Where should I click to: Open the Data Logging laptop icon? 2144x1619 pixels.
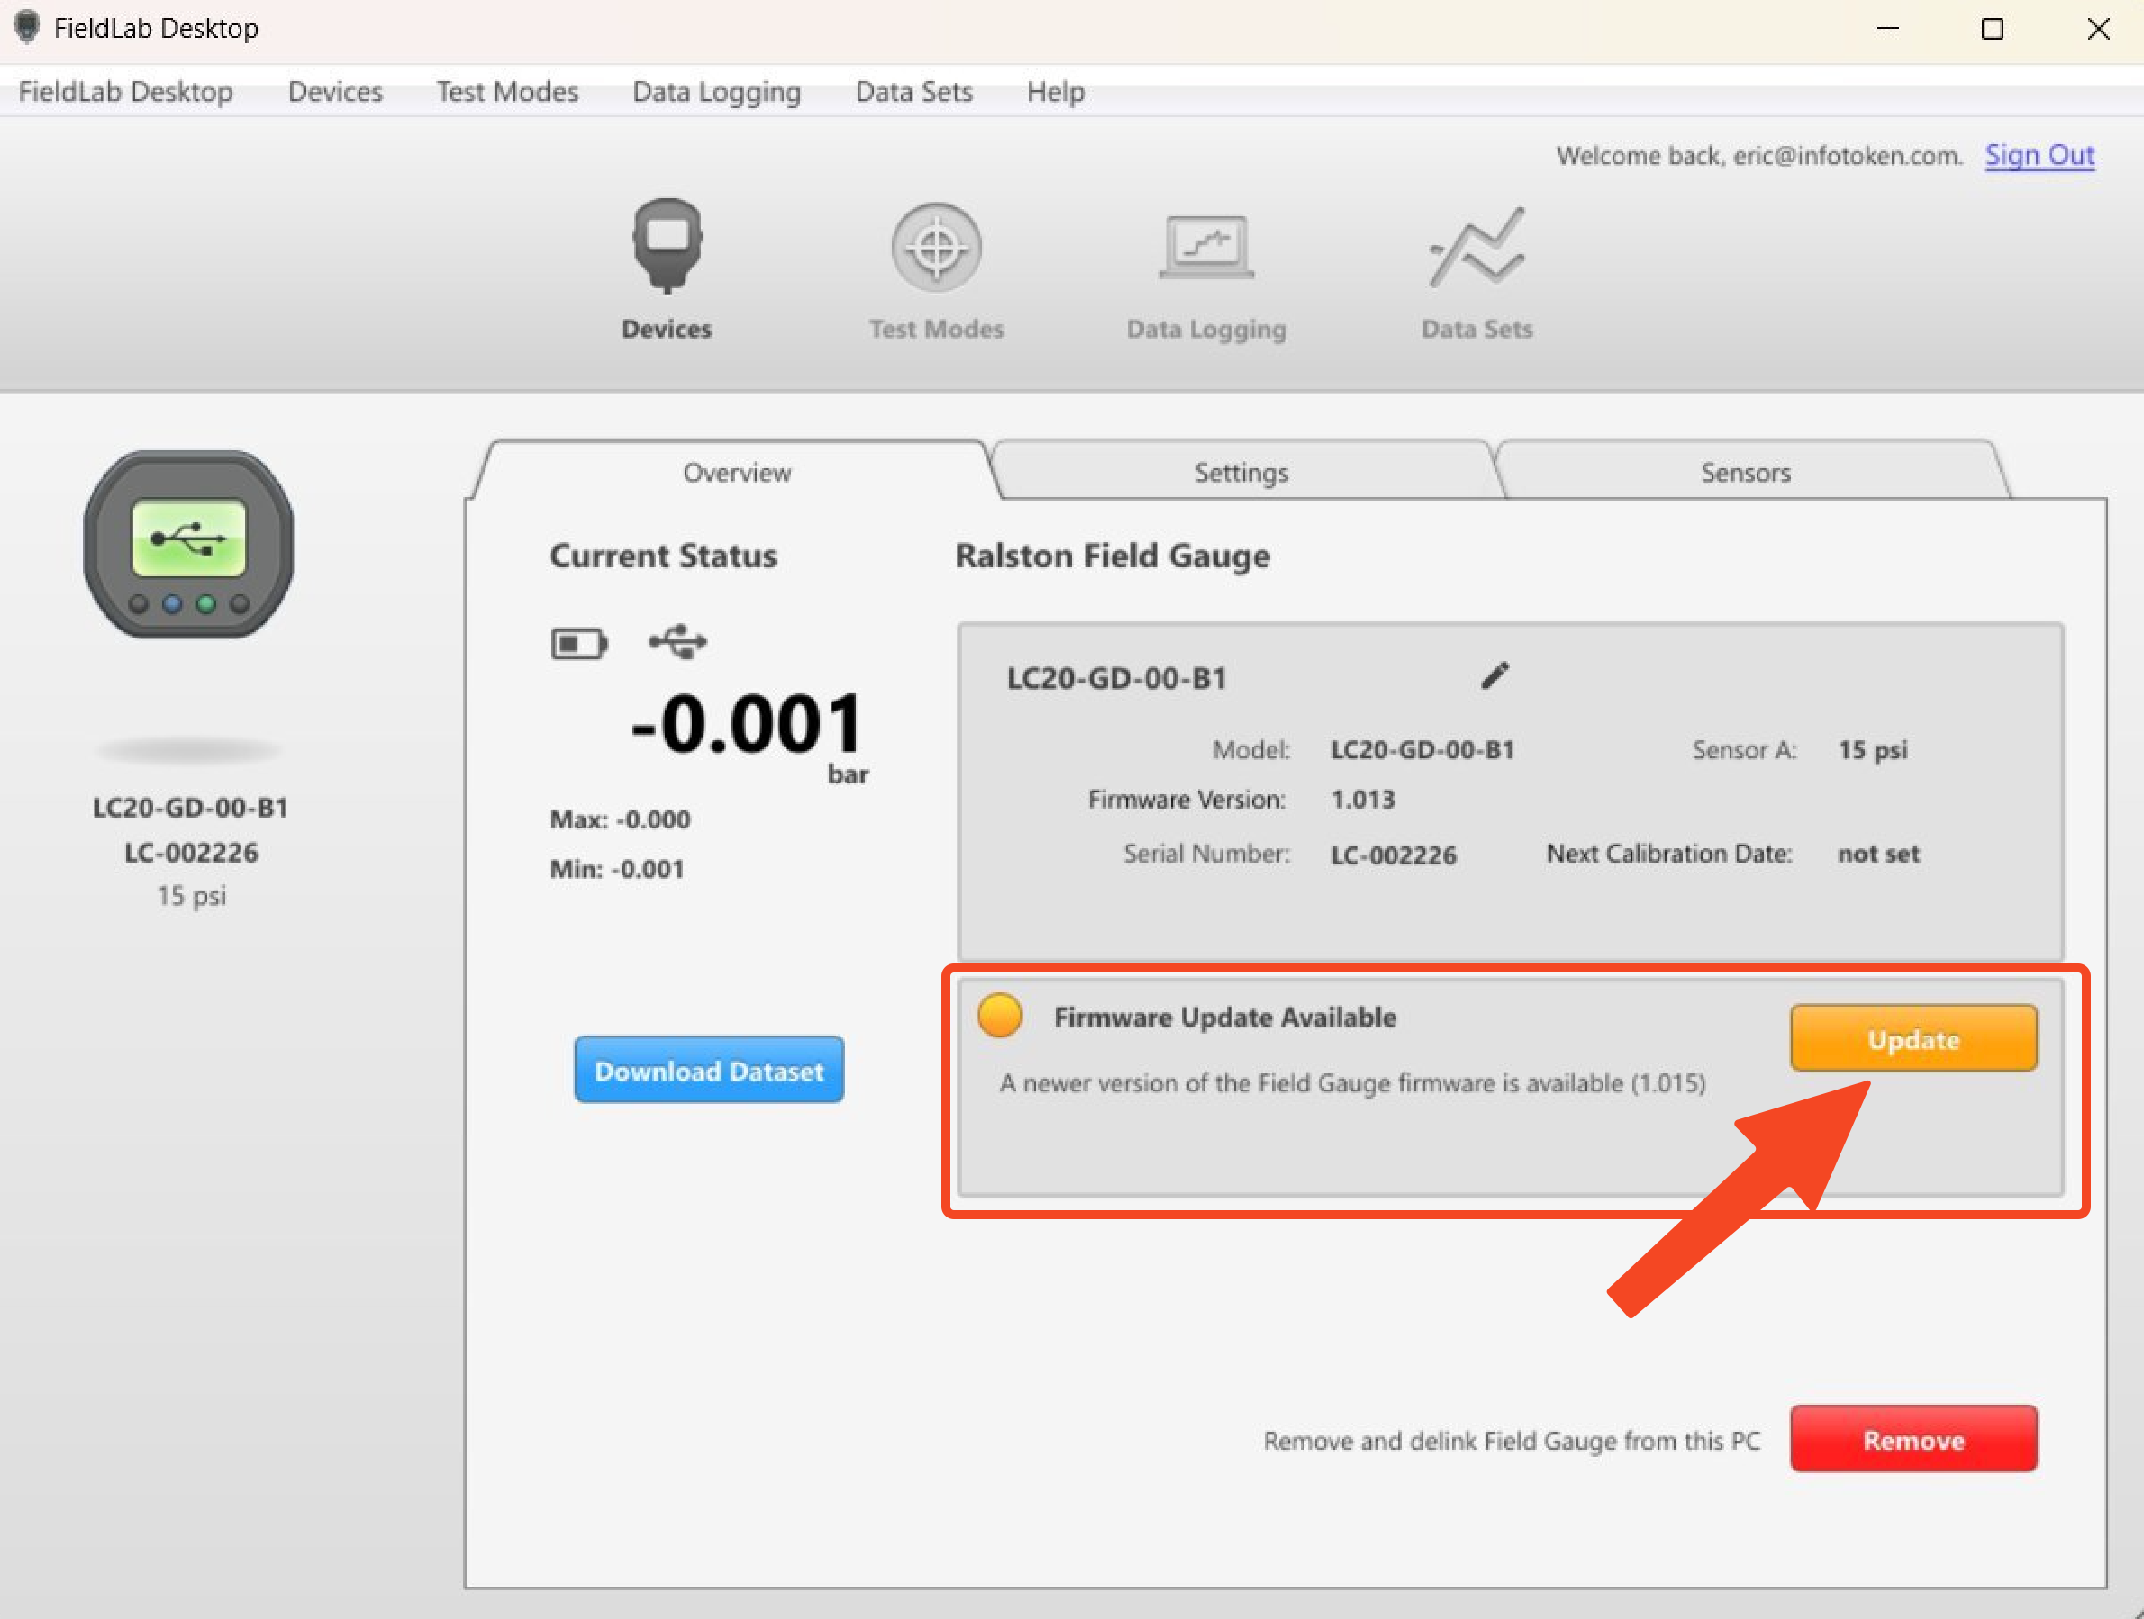[1207, 247]
